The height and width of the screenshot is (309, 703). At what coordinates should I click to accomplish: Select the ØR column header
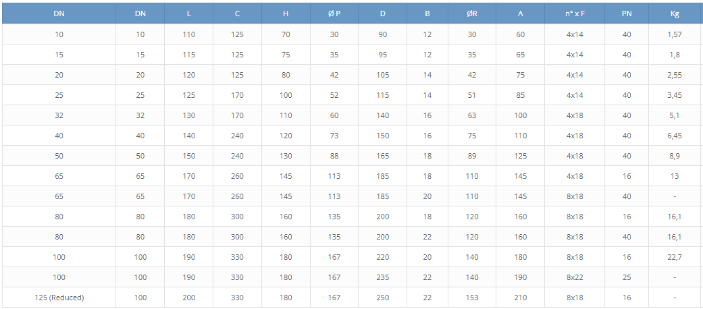[x=472, y=13]
